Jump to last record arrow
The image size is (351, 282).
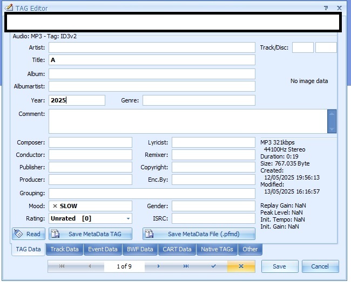[186, 266]
